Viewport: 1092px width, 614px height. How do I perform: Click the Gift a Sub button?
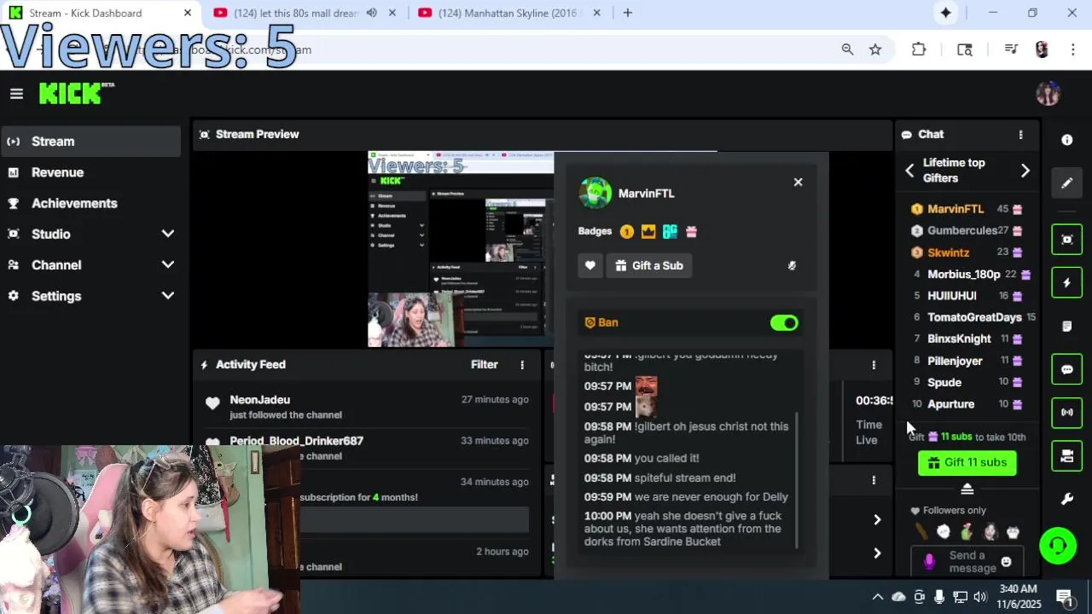649,265
